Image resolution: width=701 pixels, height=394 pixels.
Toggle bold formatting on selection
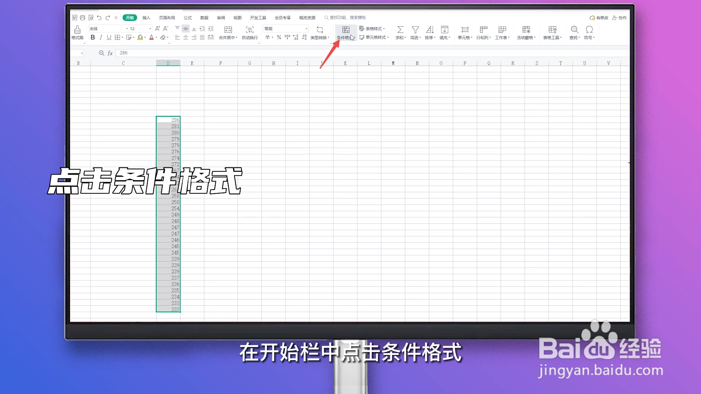[x=93, y=37]
